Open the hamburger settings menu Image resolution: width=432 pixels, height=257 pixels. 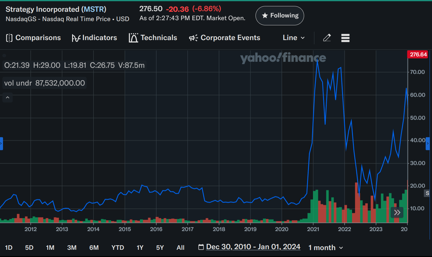coord(345,38)
